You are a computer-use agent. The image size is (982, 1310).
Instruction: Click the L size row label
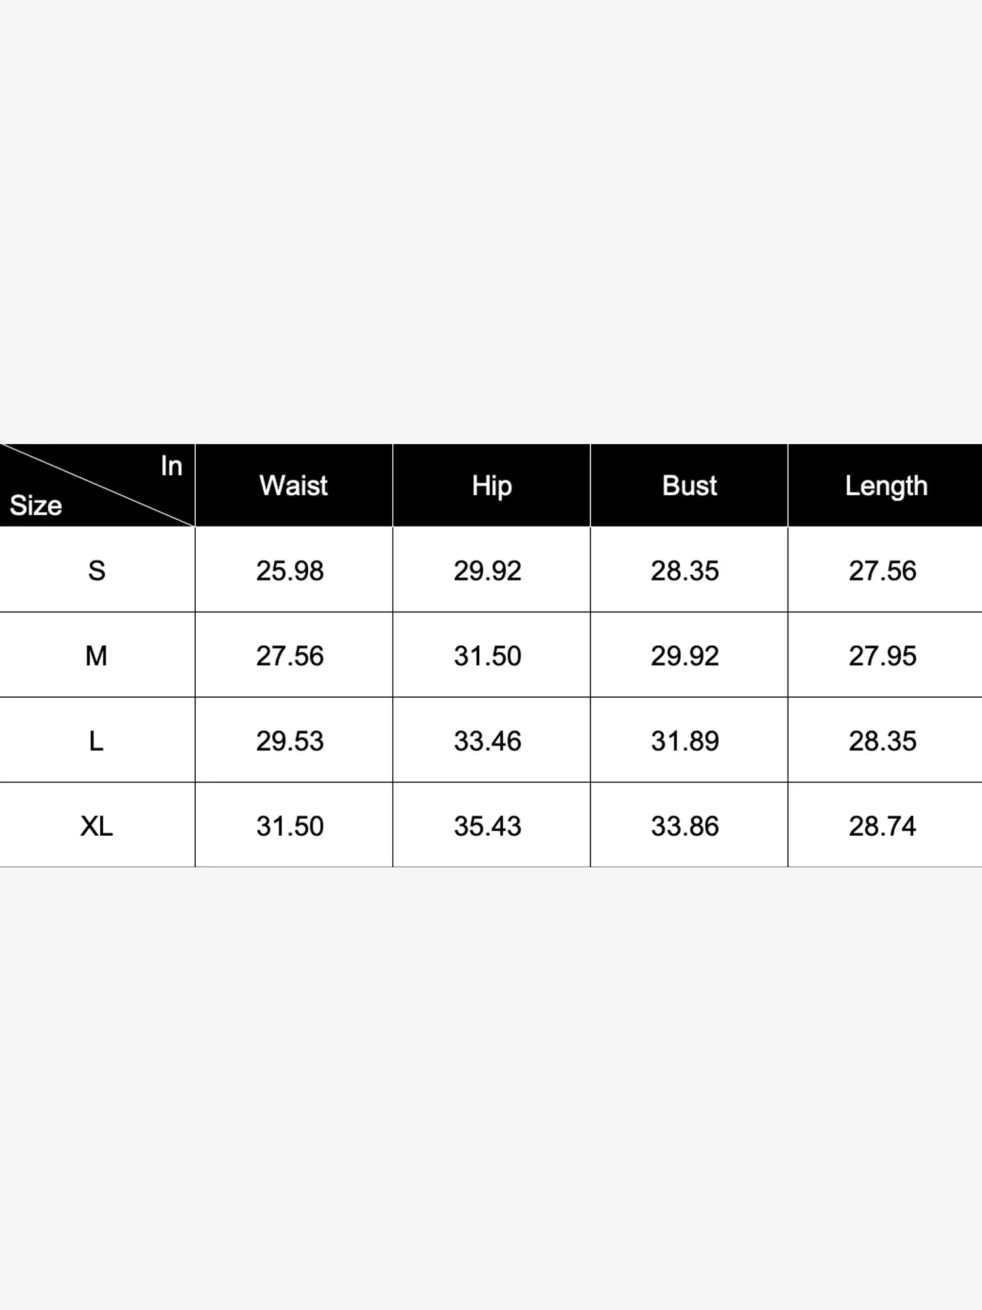(96, 741)
